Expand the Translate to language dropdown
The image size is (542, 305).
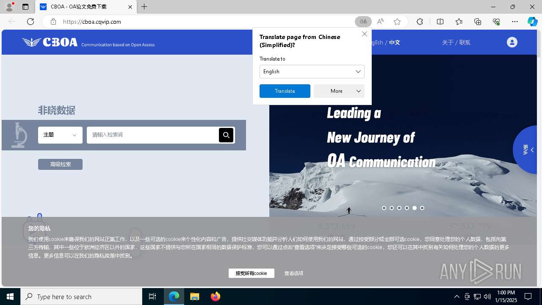pyautogui.click(x=312, y=72)
